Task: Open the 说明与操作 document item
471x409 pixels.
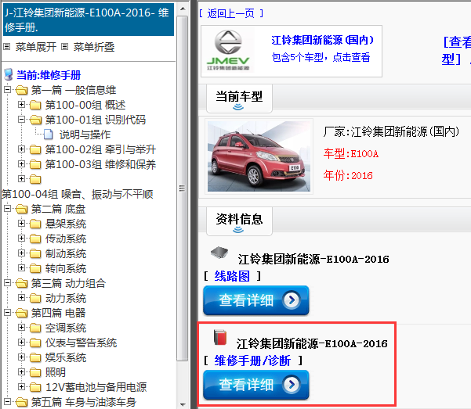Action: coord(85,135)
